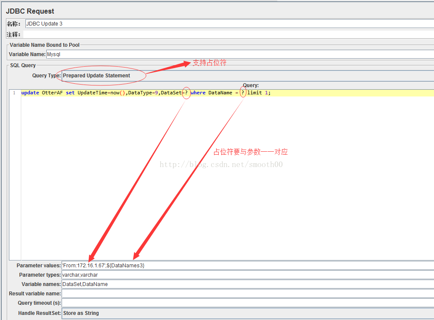Click the 'where' keyword in the query
This screenshot has width=434, height=320.
point(198,93)
